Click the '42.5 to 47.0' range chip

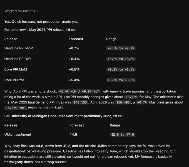pyautogui.click(x=123, y=135)
